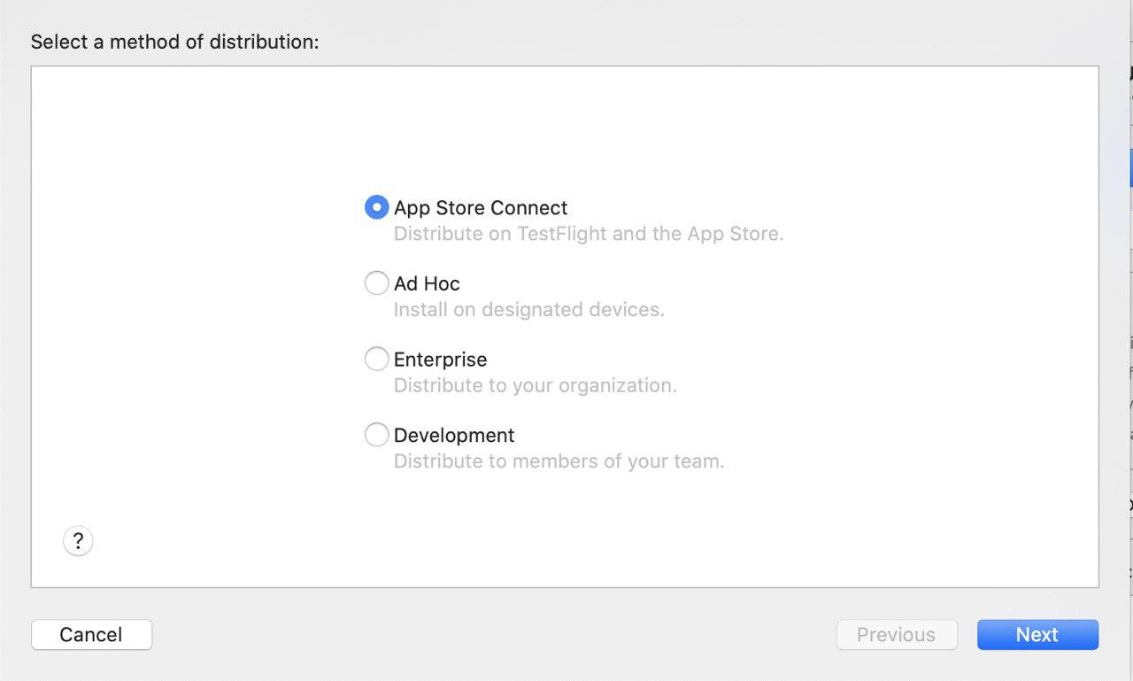Image resolution: width=1133 pixels, height=681 pixels.
Task: Click the "Distribute to your organization." description
Action: 535,386
